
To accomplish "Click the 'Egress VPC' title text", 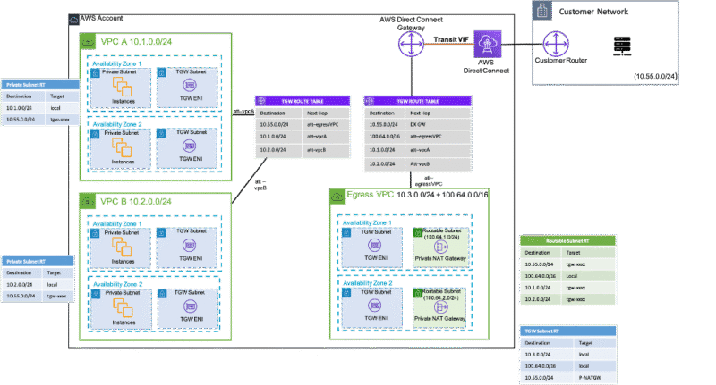I will coord(370,195).
